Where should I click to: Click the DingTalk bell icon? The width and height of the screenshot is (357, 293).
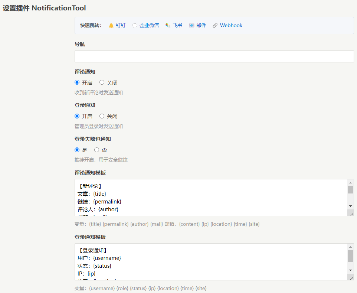point(111,25)
